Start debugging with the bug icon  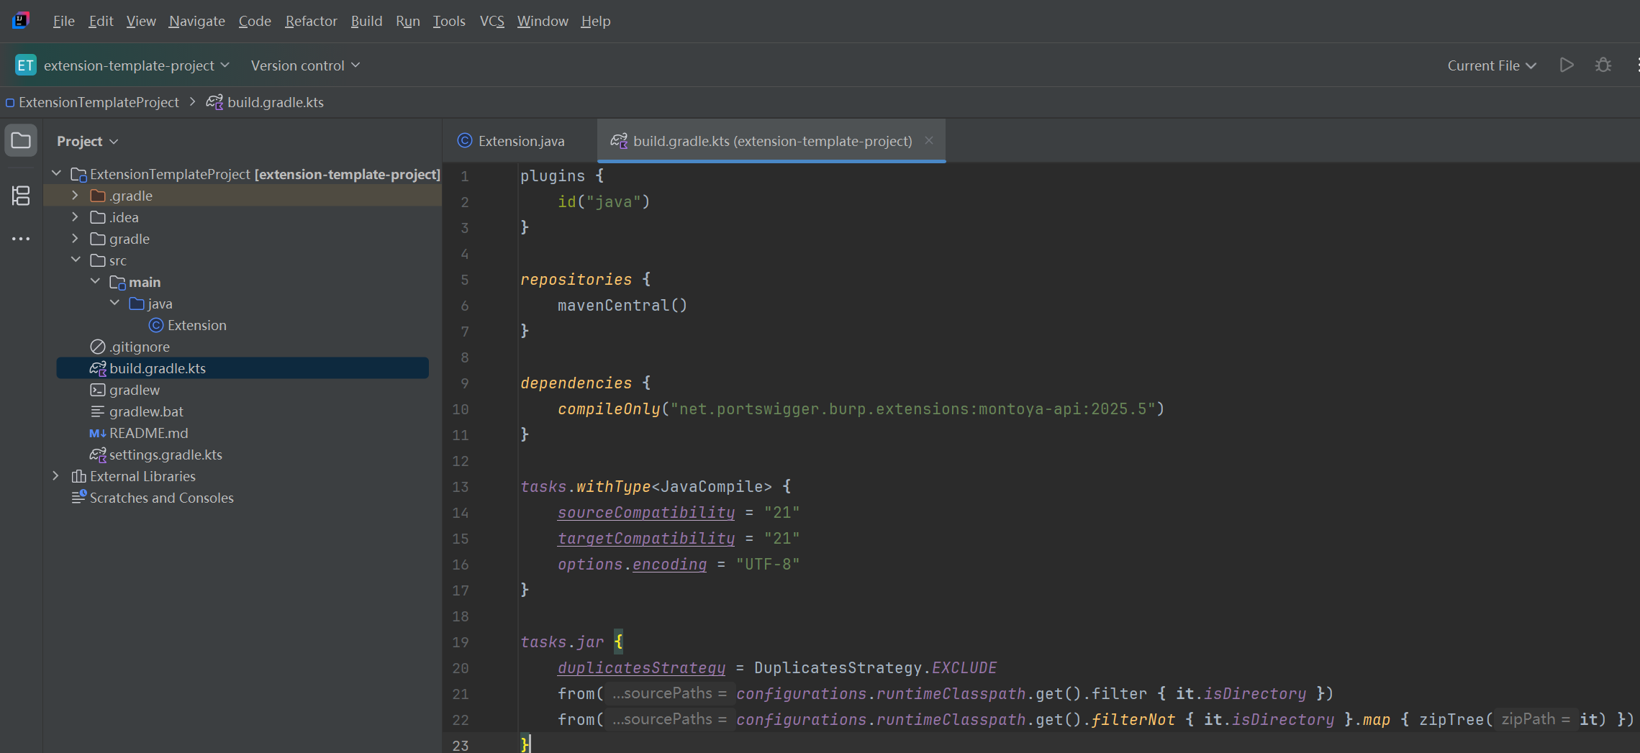coord(1603,65)
